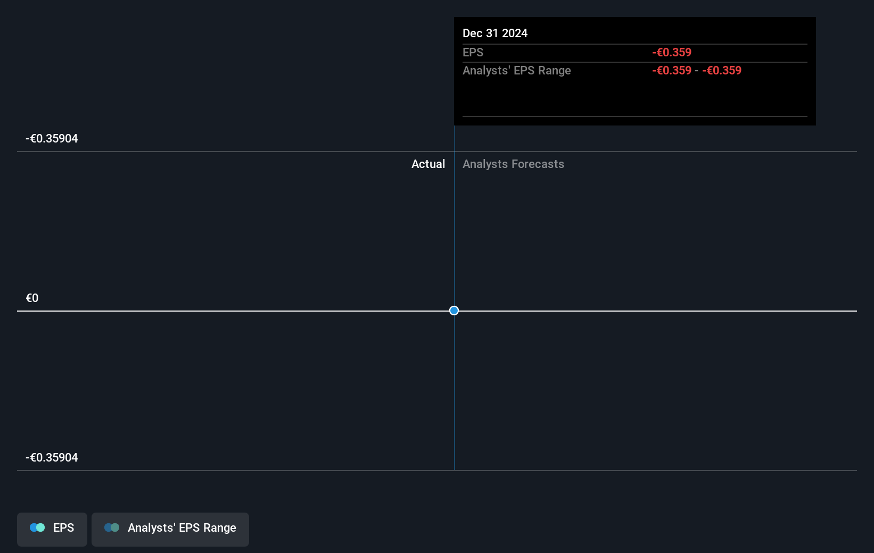Click the tooltip EPS value -€0.359
The height and width of the screenshot is (553, 874).
pyautogui.click(x=672, y=53)
